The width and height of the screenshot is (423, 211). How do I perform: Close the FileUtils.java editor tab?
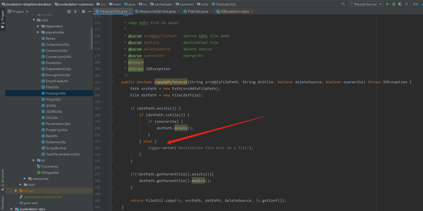point(211,11)
